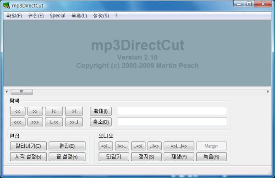
Task: Click the =>|.. audio preview button
Action: [x=105, y=146]
